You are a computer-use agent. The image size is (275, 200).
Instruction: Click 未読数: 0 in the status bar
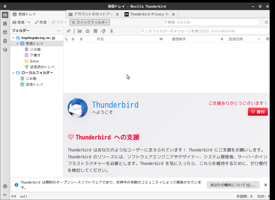tap(244, 196)
